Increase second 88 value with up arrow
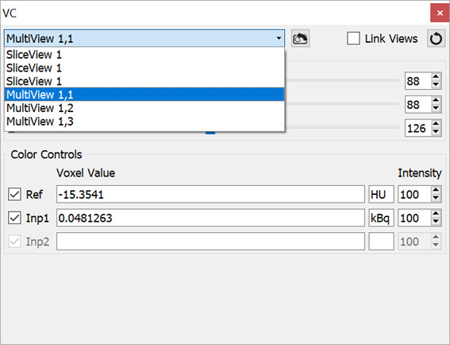The height and width of the screenshot is (345, 450). pyautogui.click(x=436, y=101)
